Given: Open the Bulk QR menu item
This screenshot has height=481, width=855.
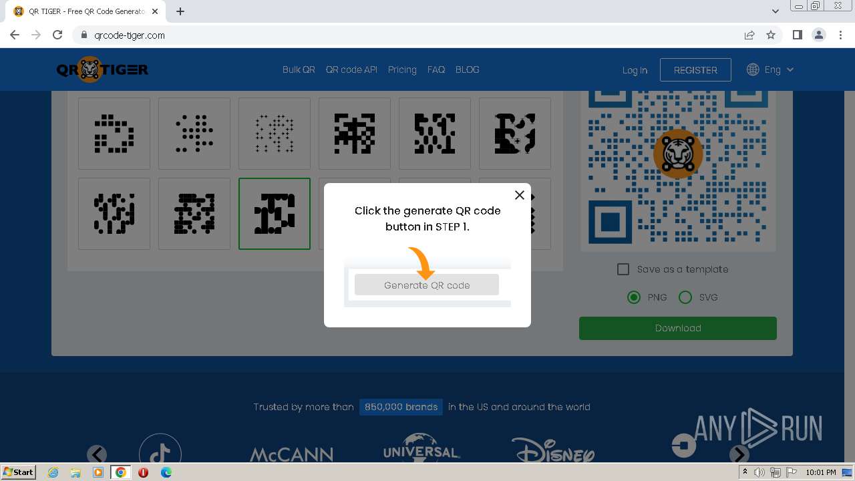Looking at the screenshot, I should [x=299, y=69].
